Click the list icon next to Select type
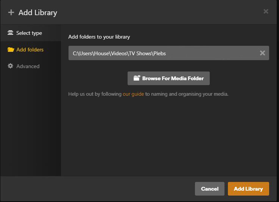 coord(10,33)
